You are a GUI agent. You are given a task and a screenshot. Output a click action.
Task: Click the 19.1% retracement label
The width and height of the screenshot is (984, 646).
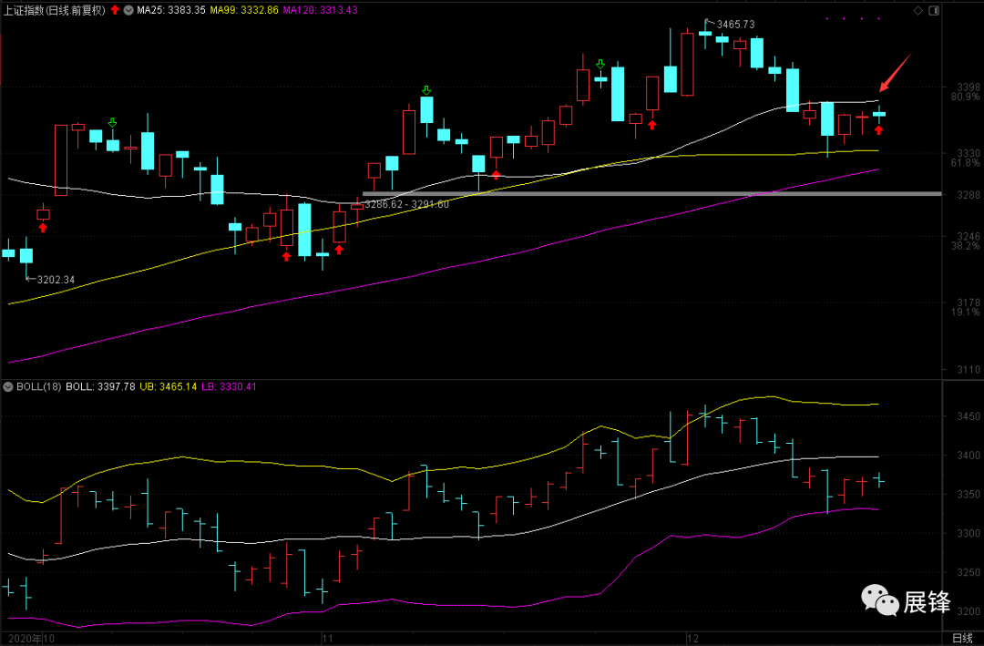(x=965, y=313)
